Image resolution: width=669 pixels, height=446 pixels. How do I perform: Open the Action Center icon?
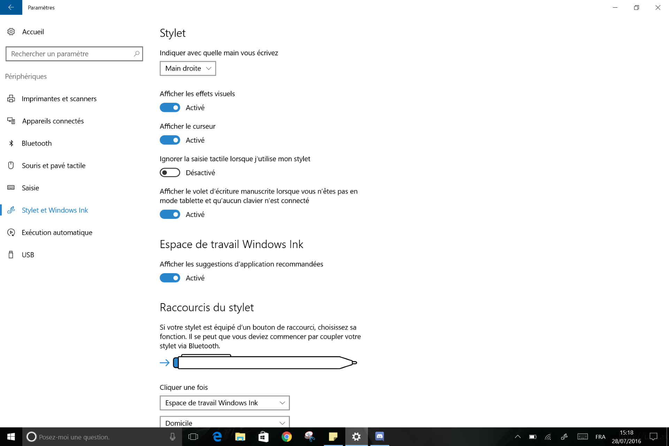point(654,437)
